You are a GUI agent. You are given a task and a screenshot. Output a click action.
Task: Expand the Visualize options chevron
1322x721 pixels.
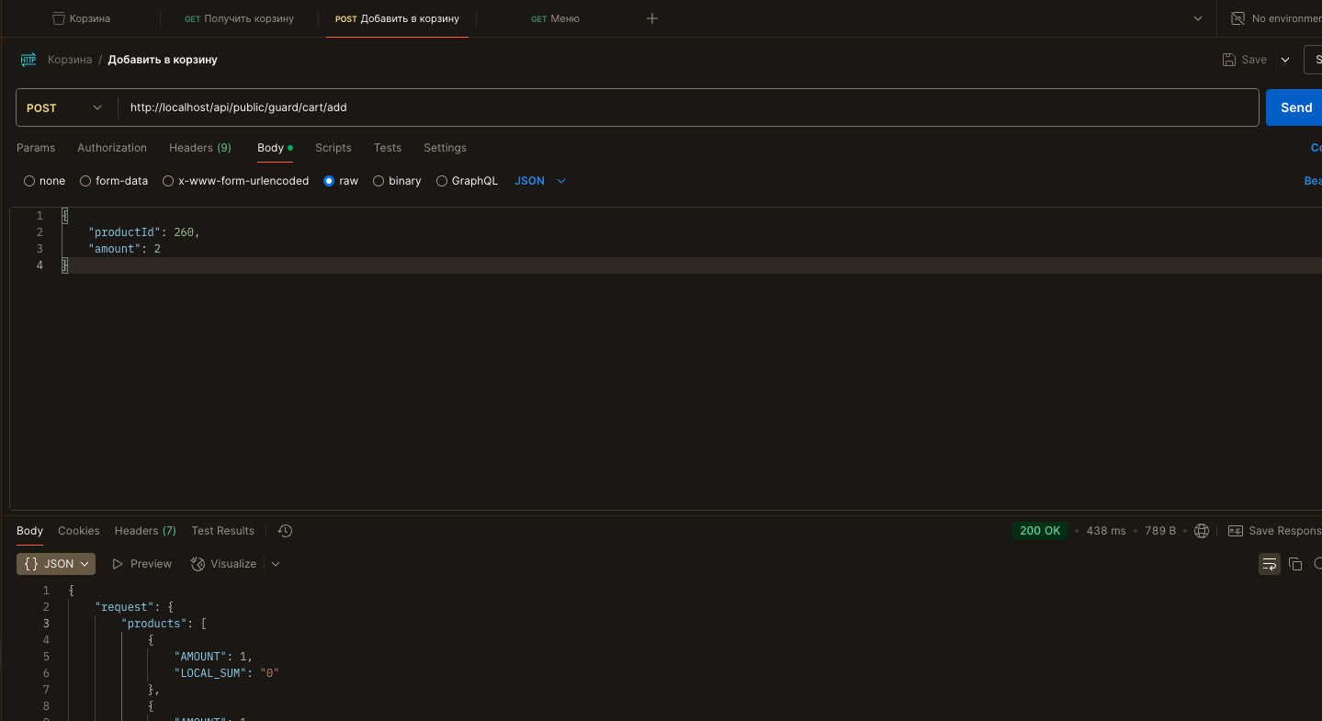276,564
